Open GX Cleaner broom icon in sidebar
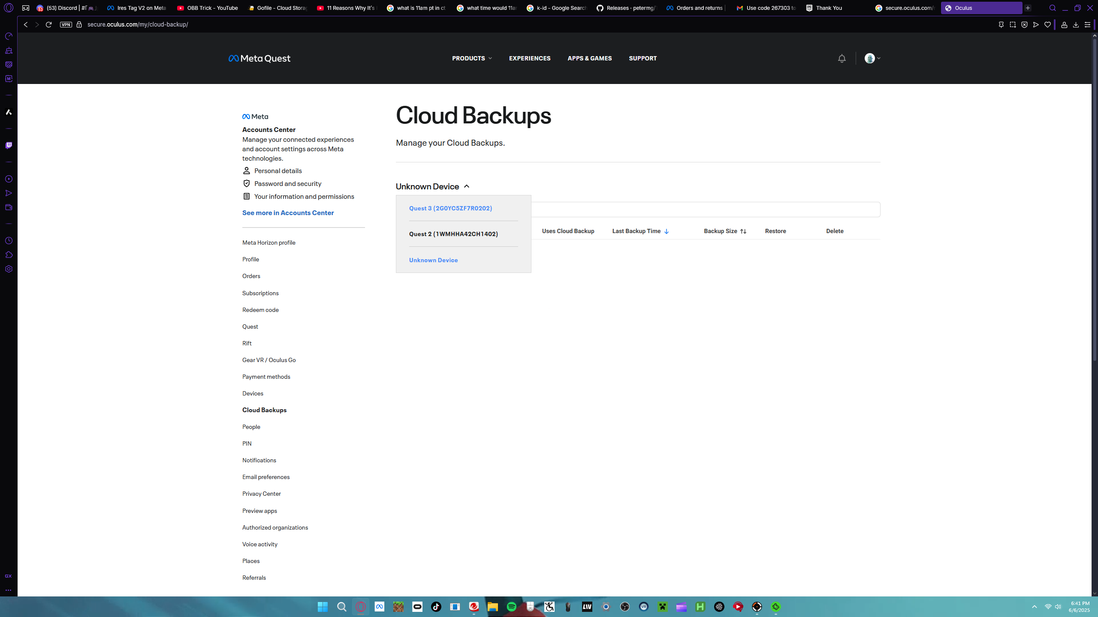The width and height of the screenshot is (1098, 617). (9, 51)
